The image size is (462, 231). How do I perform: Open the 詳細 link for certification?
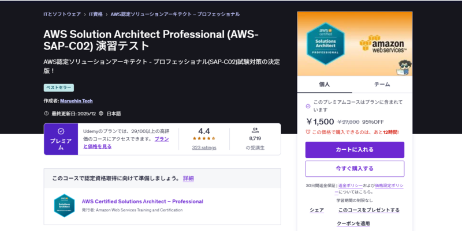[188, 179]
